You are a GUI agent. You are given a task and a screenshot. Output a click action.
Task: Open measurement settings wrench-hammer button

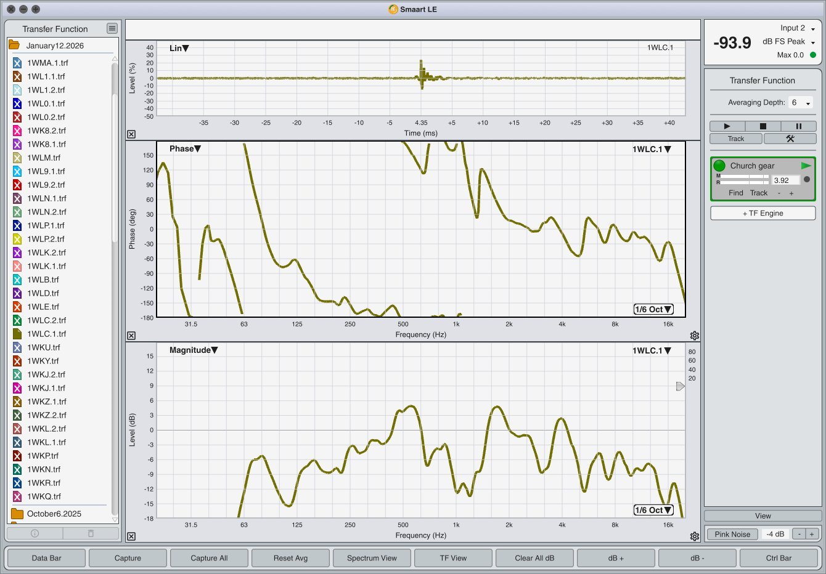[790, 139]
